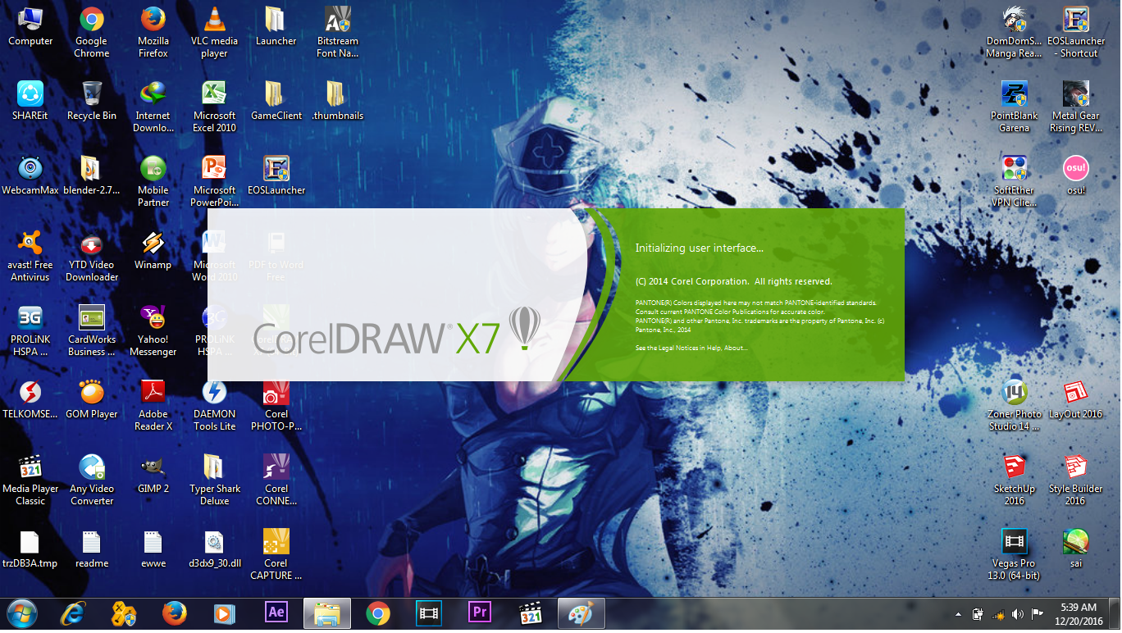Click the Adobe Reader X shortcut
1122x633 pixels.
153,406
